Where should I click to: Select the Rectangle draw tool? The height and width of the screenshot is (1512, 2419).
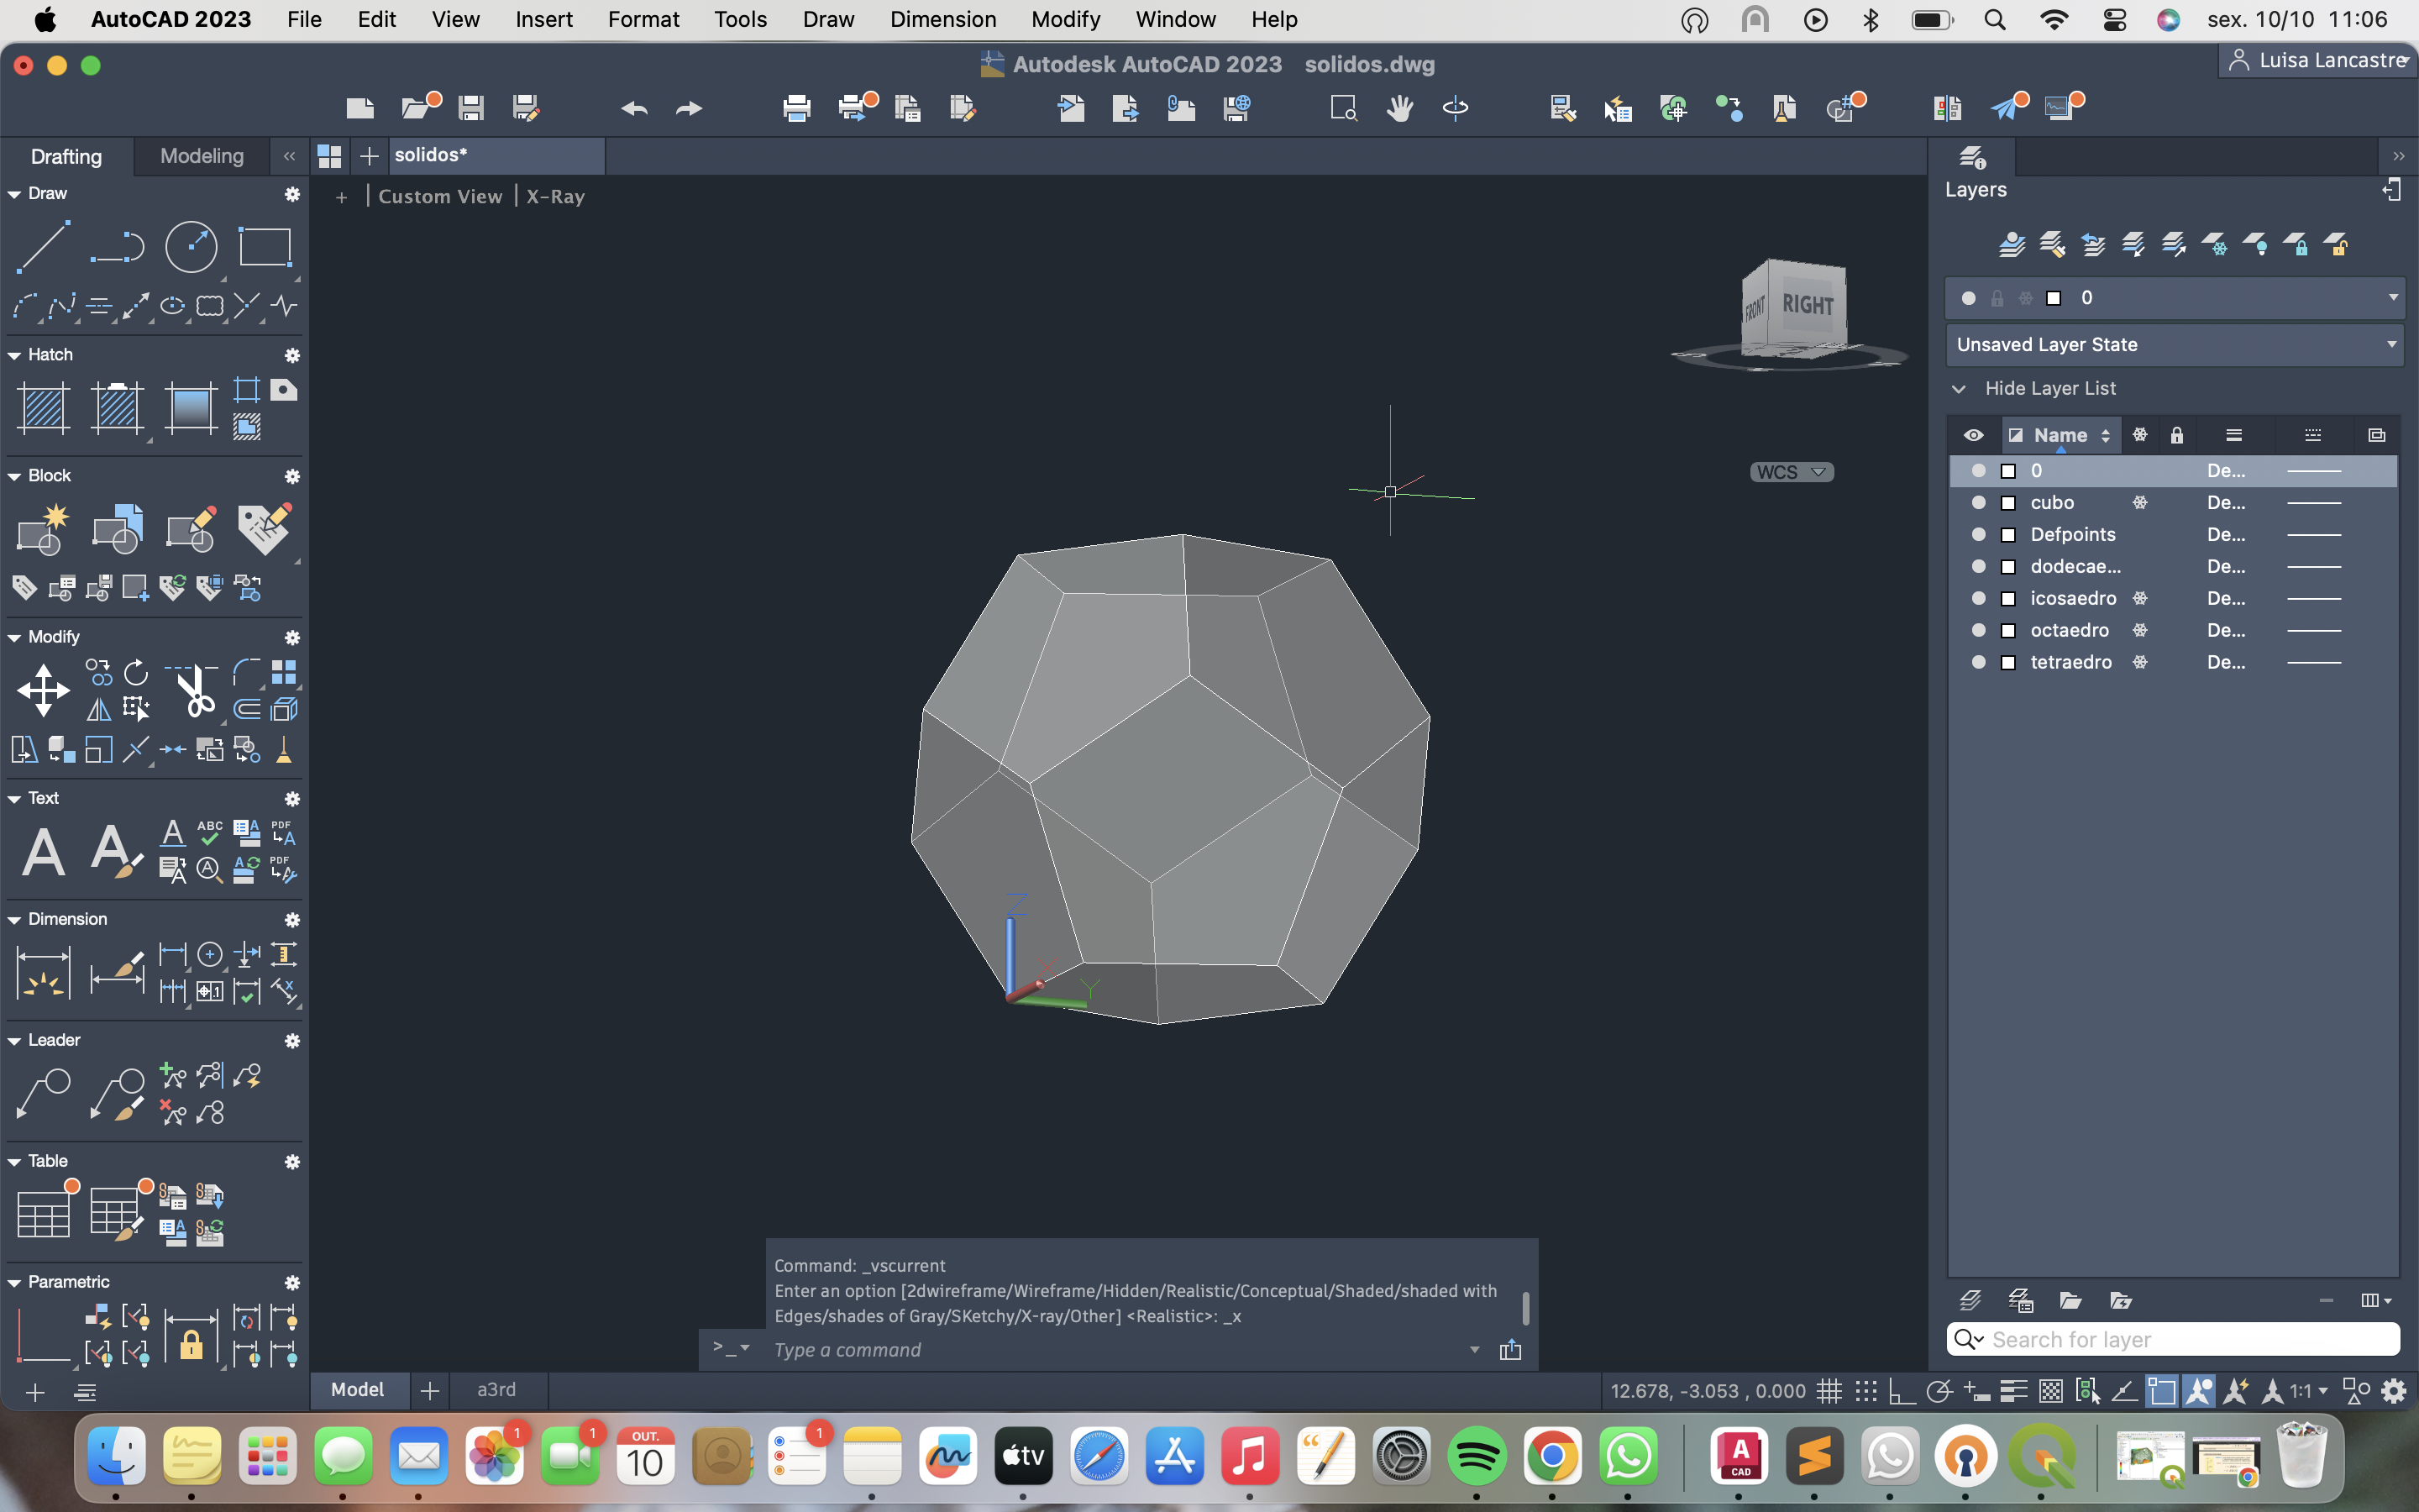point(265,247)
